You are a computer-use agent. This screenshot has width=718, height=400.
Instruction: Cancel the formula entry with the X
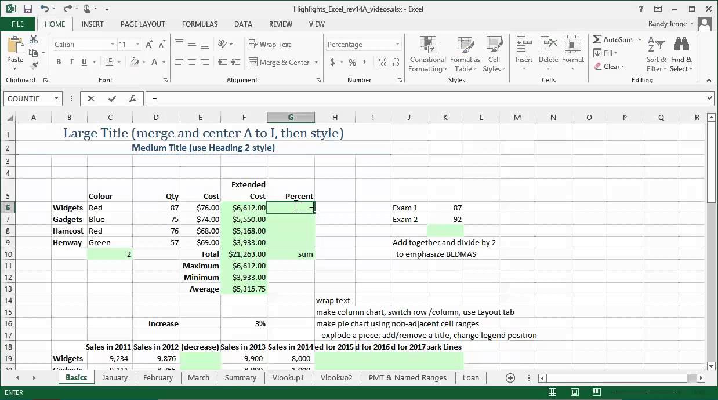pos(91,99)
